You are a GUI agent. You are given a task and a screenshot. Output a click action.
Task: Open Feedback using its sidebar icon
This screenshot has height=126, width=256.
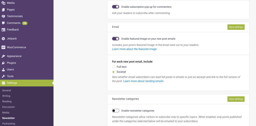(3, 30)
